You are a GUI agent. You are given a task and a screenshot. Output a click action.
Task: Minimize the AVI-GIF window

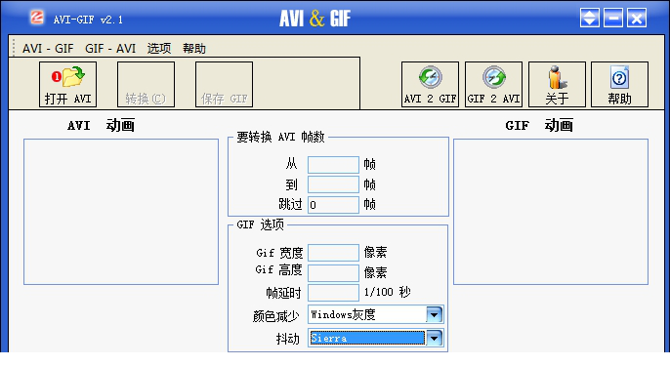[613, 18]
